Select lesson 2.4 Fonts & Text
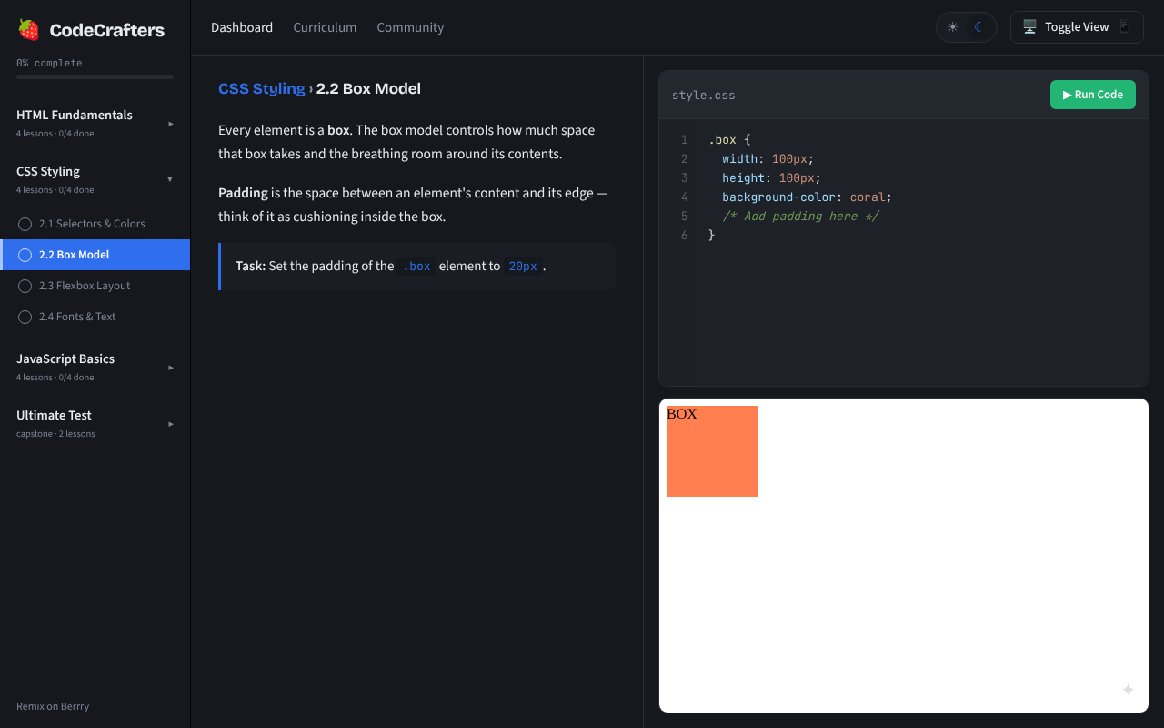Viewport: 1164px width, 728px height. pos(95,317)
